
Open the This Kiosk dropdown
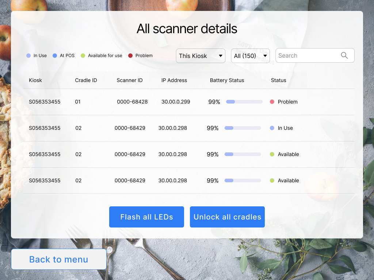[x=201, y=56]
